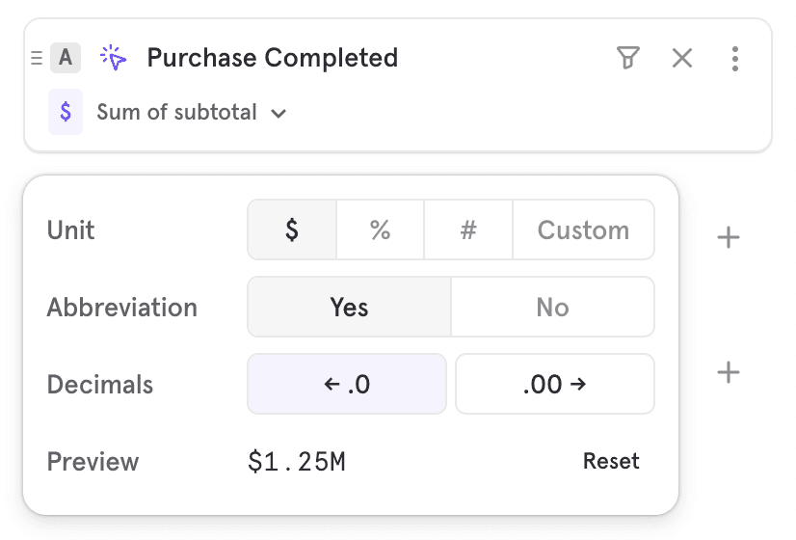Viewport: 796px width, 540px height.
Task: Click the plus icon beside the Unit row
Action: pos(730,237)
